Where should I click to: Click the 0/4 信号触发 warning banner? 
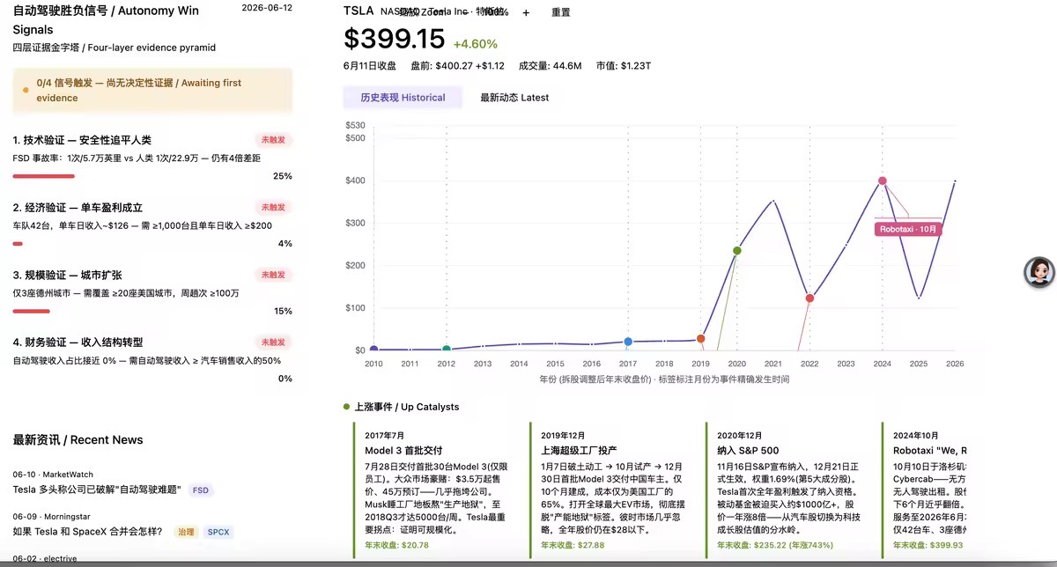(152, 91)
